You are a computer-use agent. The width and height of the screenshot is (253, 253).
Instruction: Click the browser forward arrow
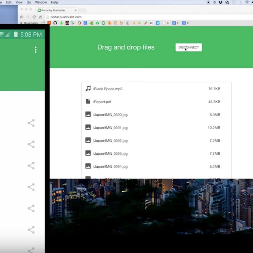point(28,17)
